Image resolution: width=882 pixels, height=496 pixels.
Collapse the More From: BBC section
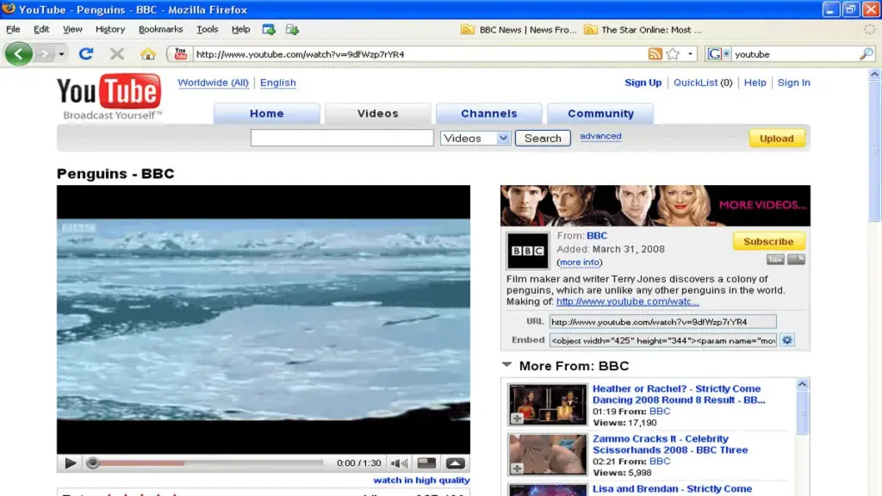click(507, 365)
